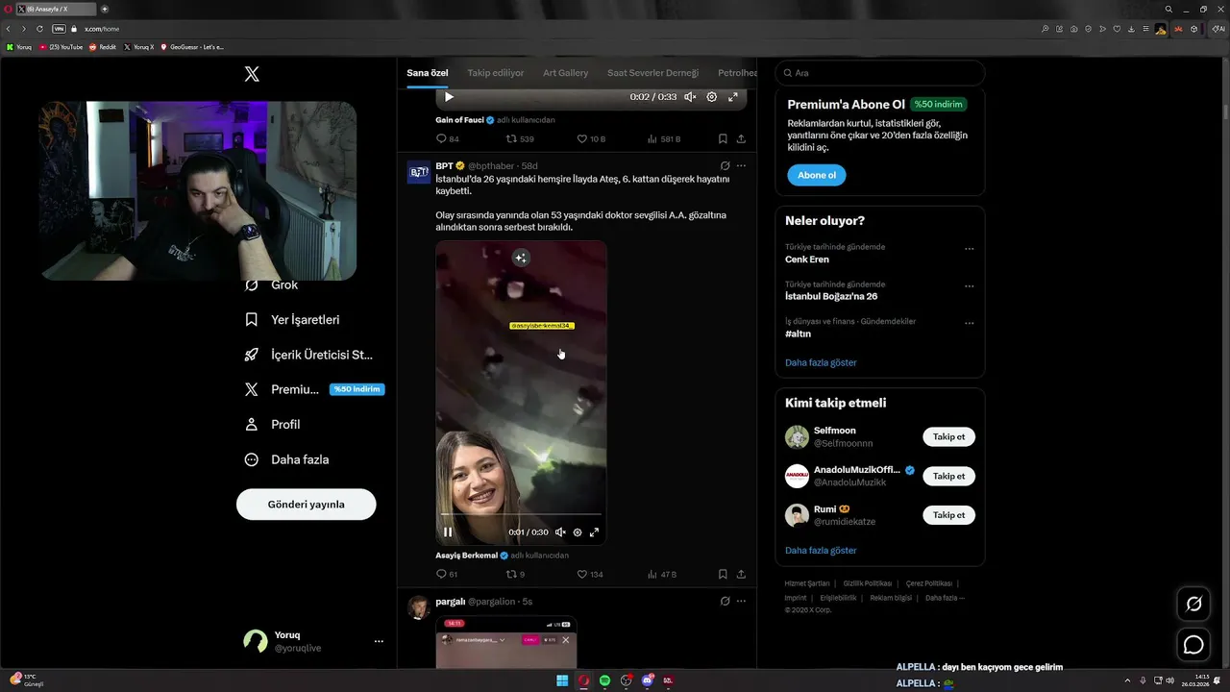Open Spotify from Windows taskbar

[604, 680]
